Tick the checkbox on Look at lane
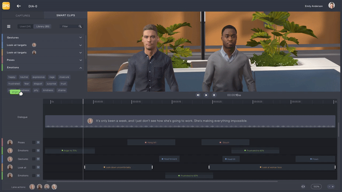342x192 pixels. (x=34, y=167)
